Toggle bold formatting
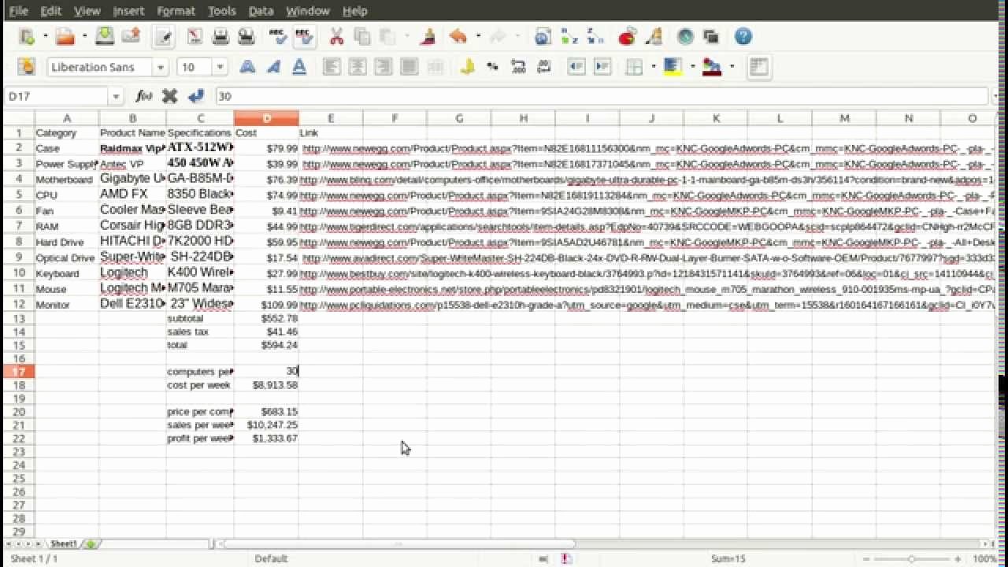The height and width of the screenshot is (567, 1008). coord(247,67)
